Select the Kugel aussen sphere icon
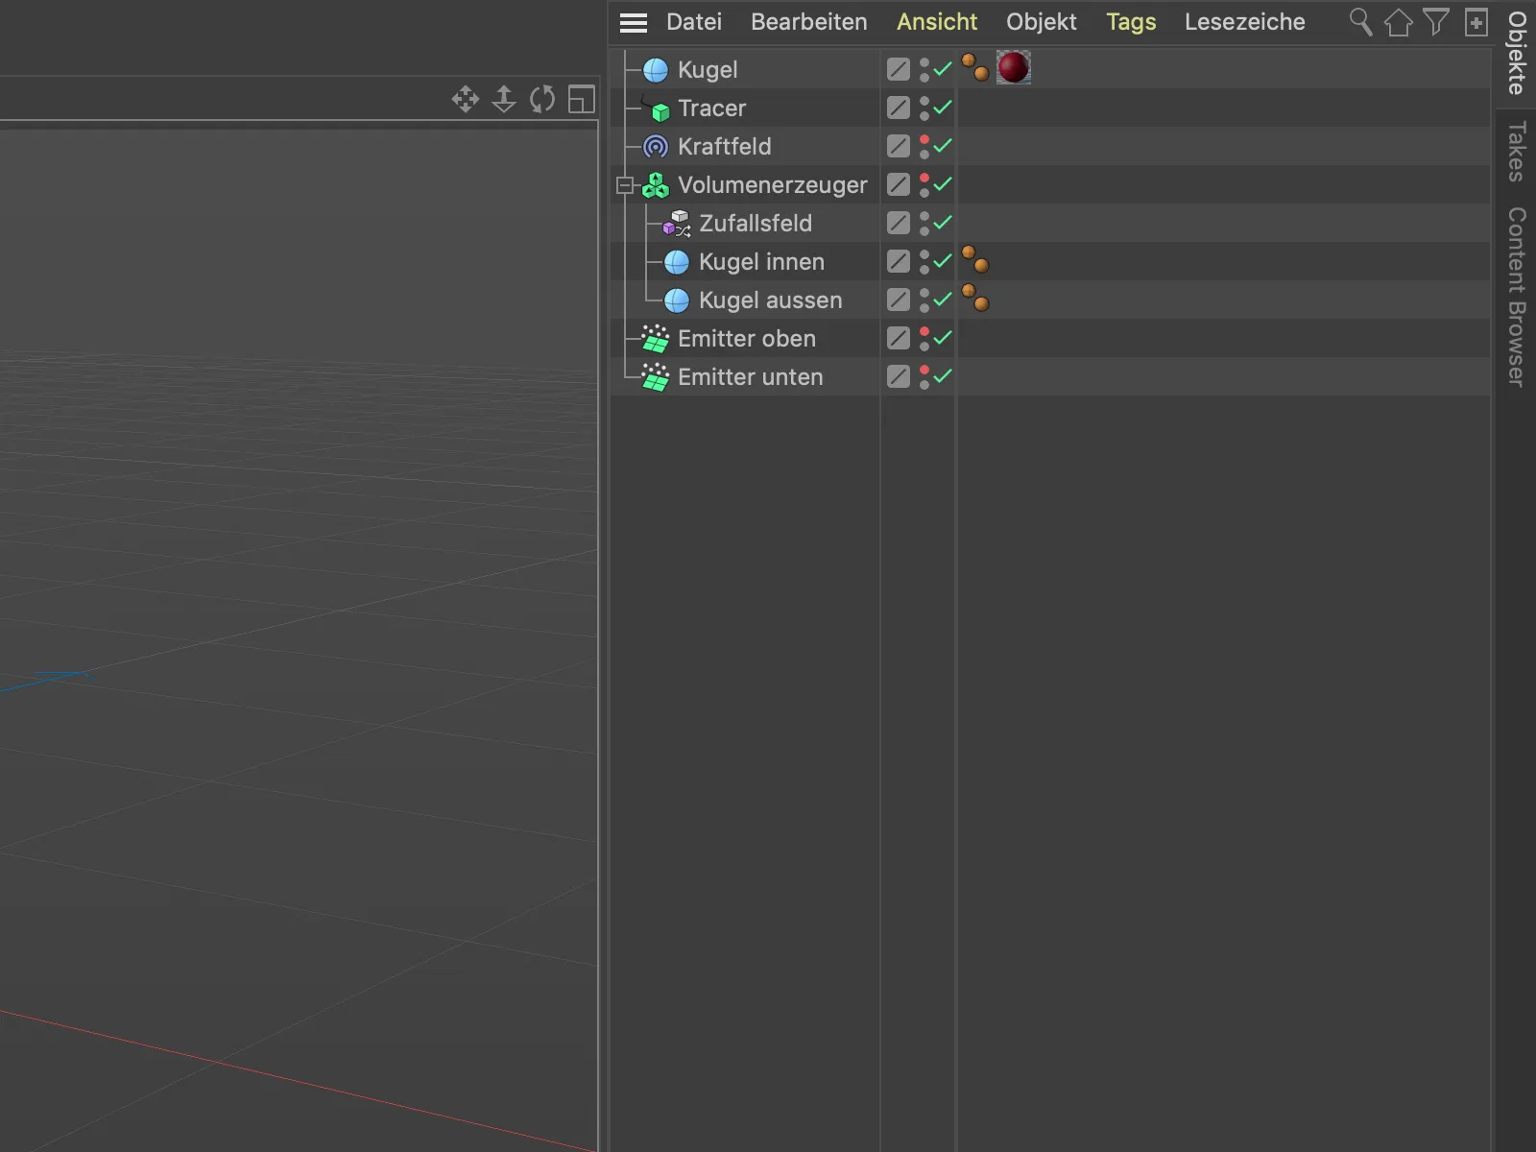This screenshot has width=1536, height=1152. pyautogui.click(x=677, y=300)
